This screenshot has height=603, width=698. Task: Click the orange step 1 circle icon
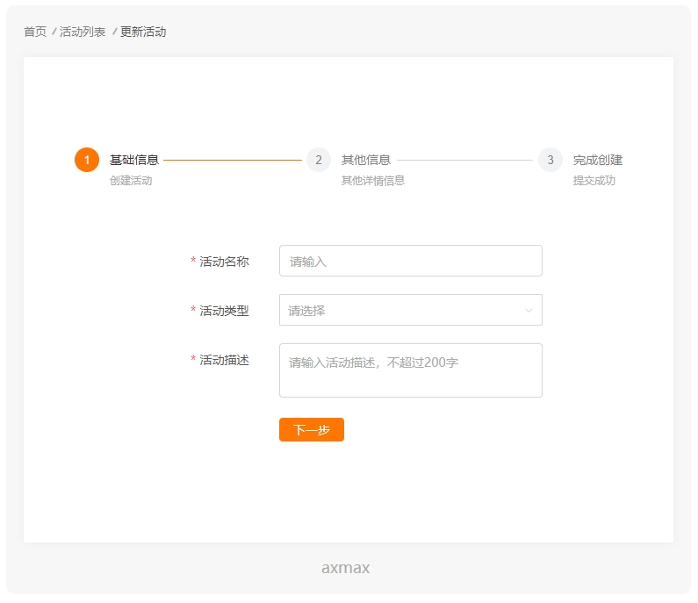87,160
